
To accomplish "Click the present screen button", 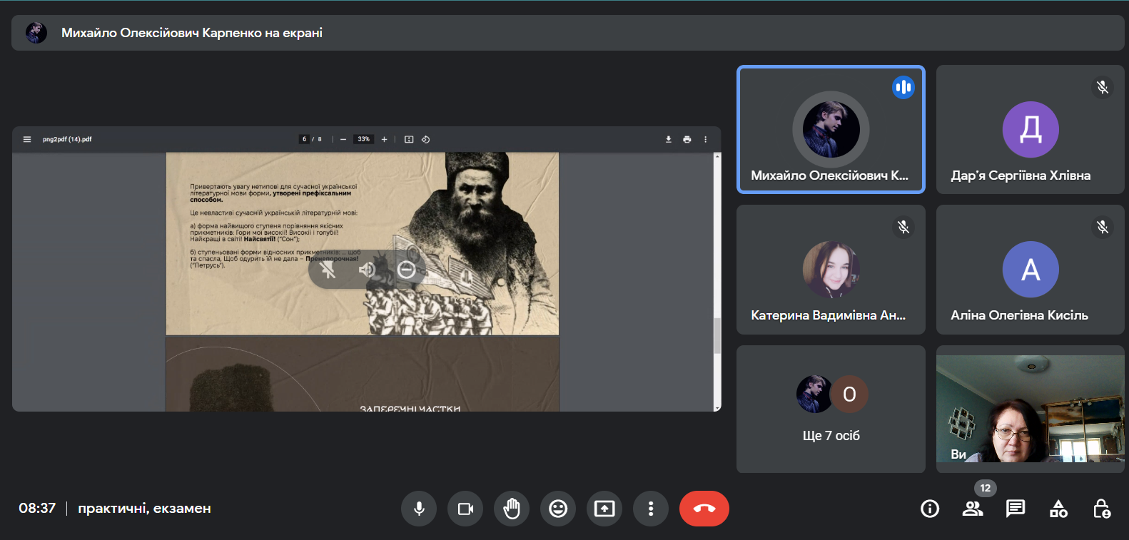I will (x=604, y=509).
